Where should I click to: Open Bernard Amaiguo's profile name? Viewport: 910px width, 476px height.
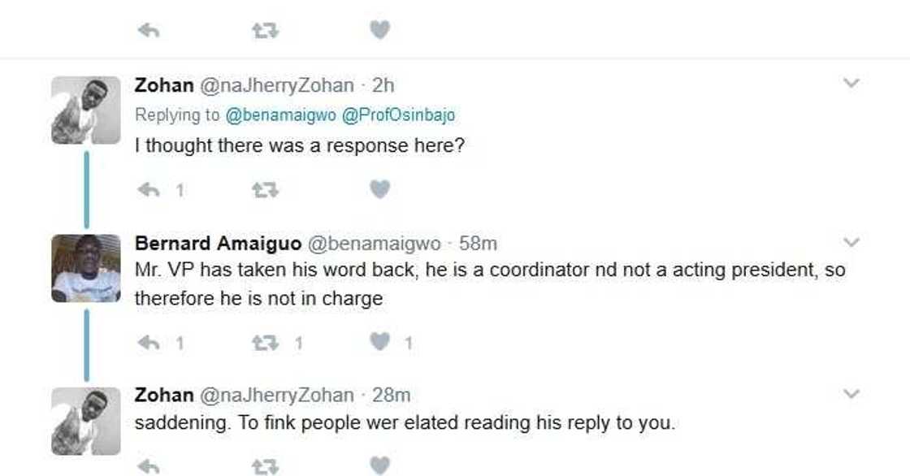click(x=216, y=244)
